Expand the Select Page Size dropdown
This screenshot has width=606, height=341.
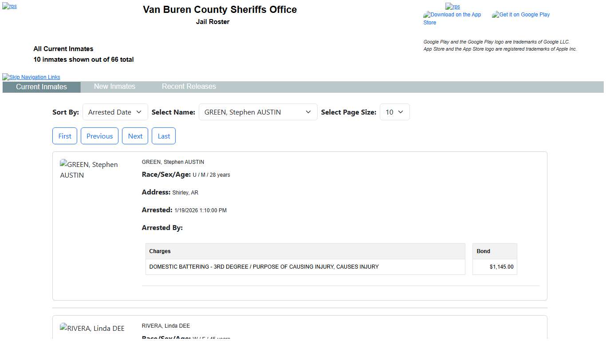(x=394, y=112)
